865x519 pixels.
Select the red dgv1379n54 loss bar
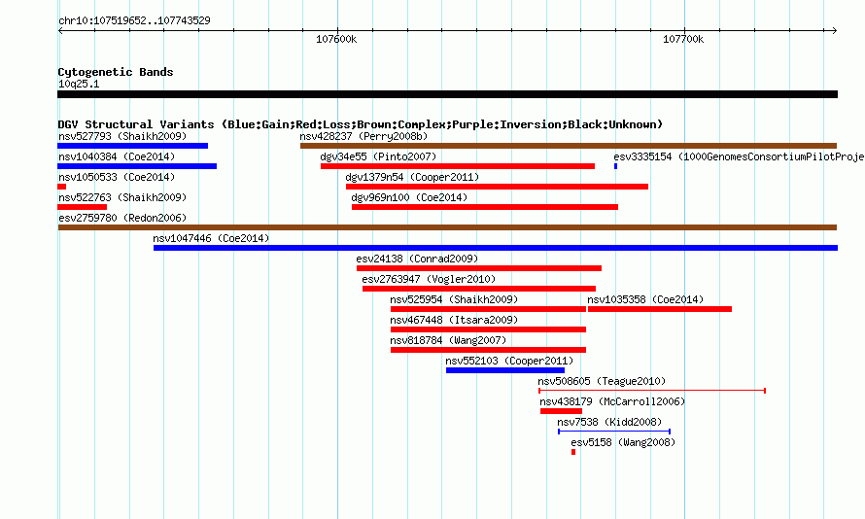pos(497,187)
